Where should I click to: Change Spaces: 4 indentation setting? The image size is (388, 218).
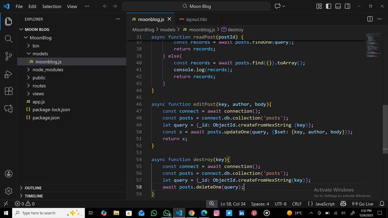coord(260,204)
